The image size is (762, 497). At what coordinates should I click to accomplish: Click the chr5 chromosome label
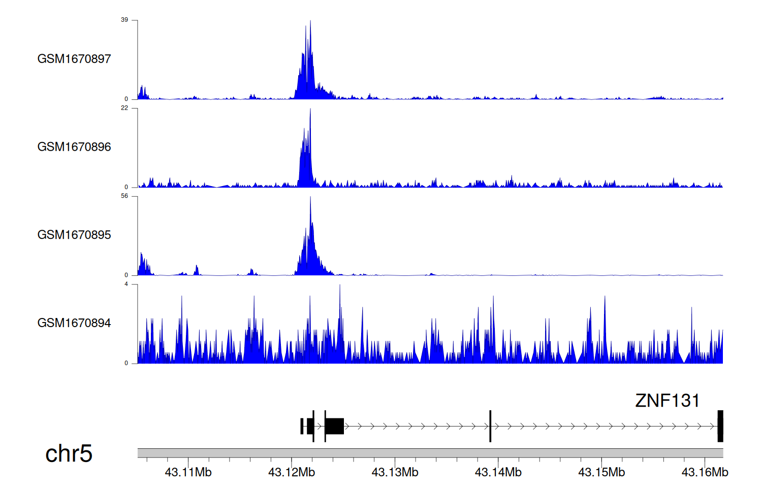pyautogui.click(x=69, y=453)
